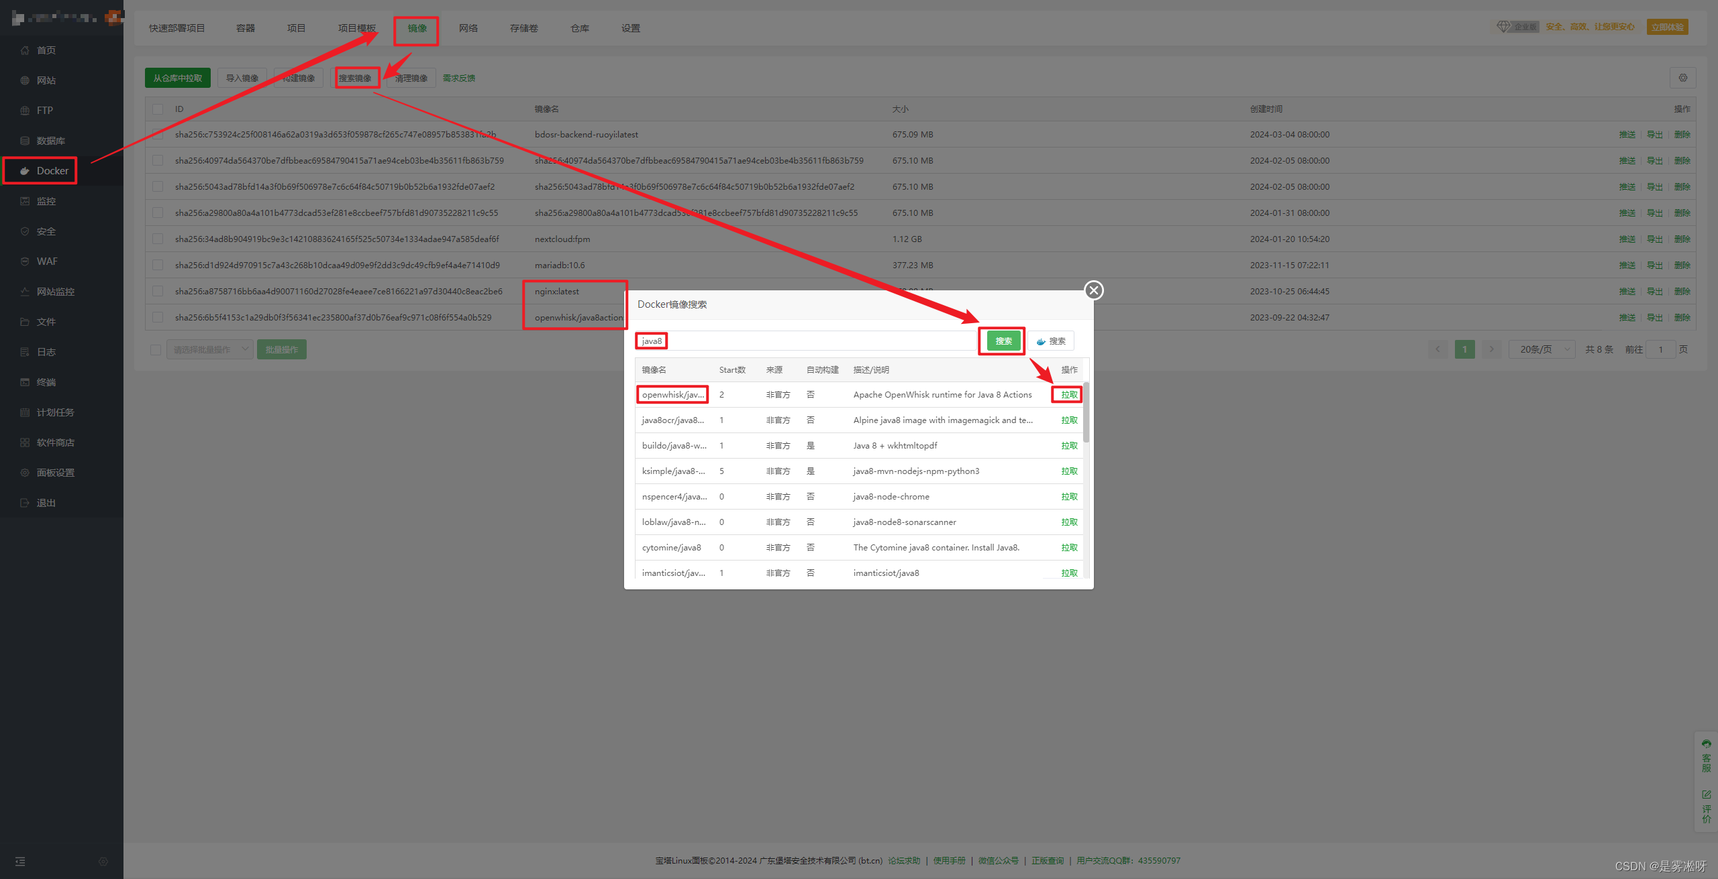Open the FTP sidebar icon
1718x879 pixels.
25,111
